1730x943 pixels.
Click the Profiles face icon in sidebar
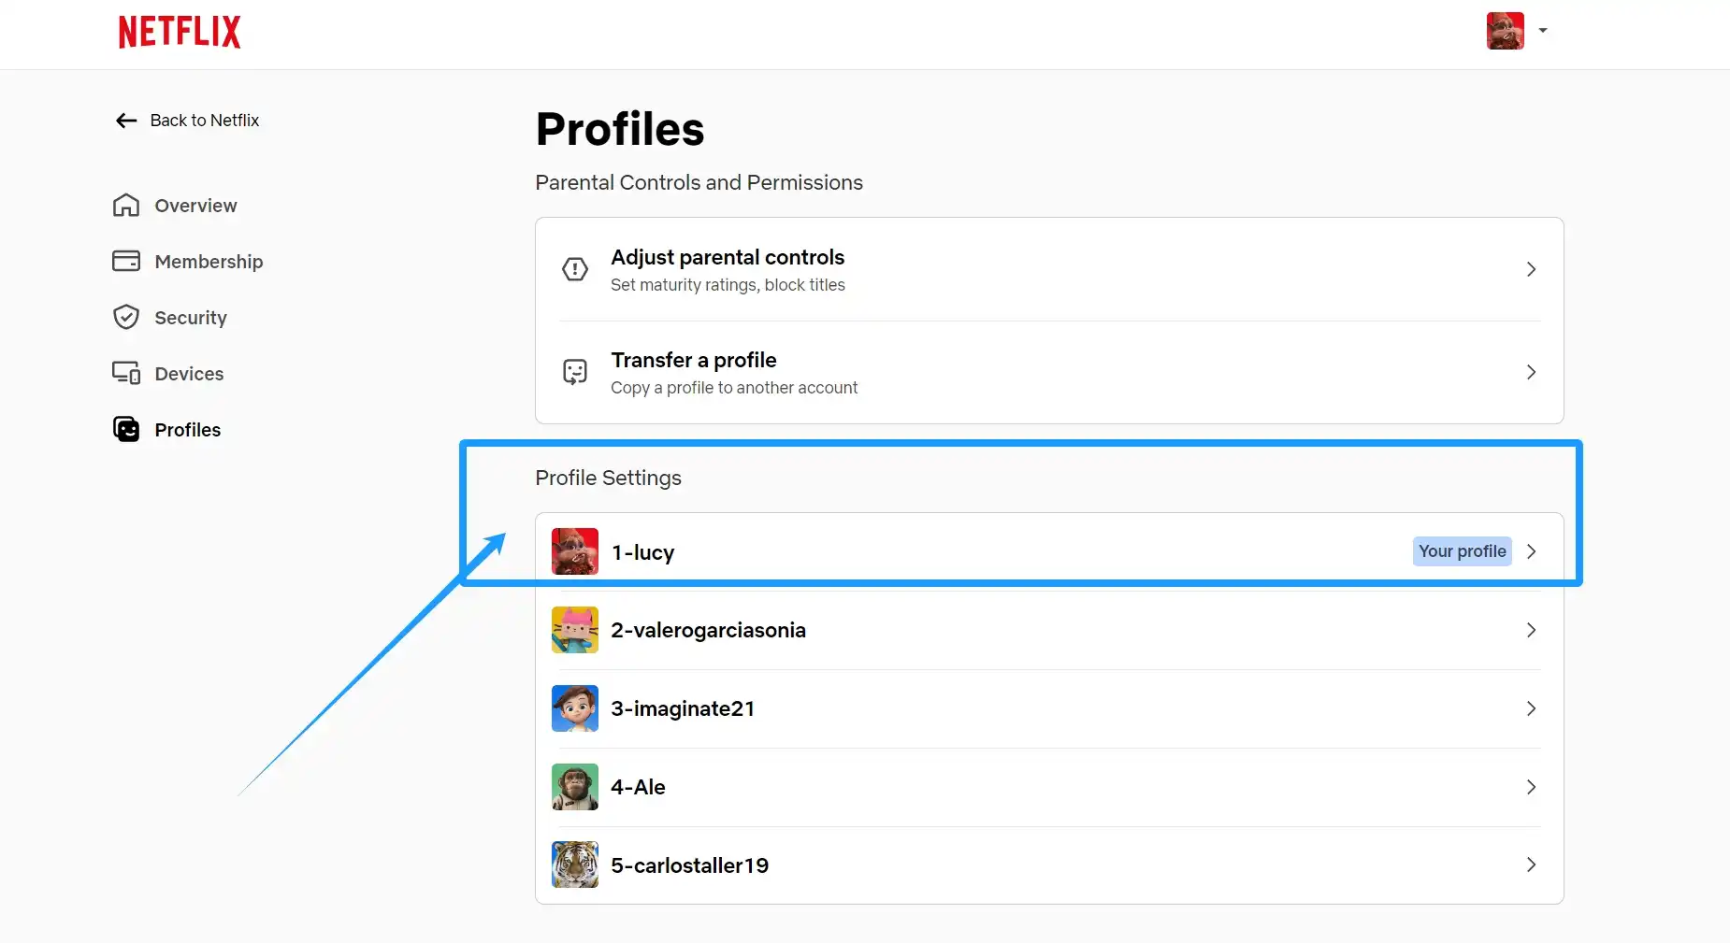click(x=126, y=429)
